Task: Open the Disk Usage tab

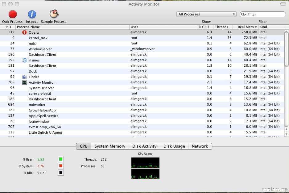Action: click(174, 146)
